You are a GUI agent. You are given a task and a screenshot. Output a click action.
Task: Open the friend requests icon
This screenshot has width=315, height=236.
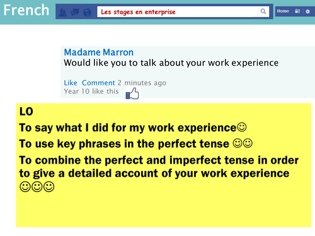(62, 12)
